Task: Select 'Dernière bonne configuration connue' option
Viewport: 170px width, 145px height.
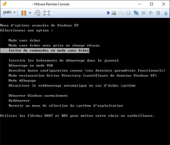Action: click(87, 70)
